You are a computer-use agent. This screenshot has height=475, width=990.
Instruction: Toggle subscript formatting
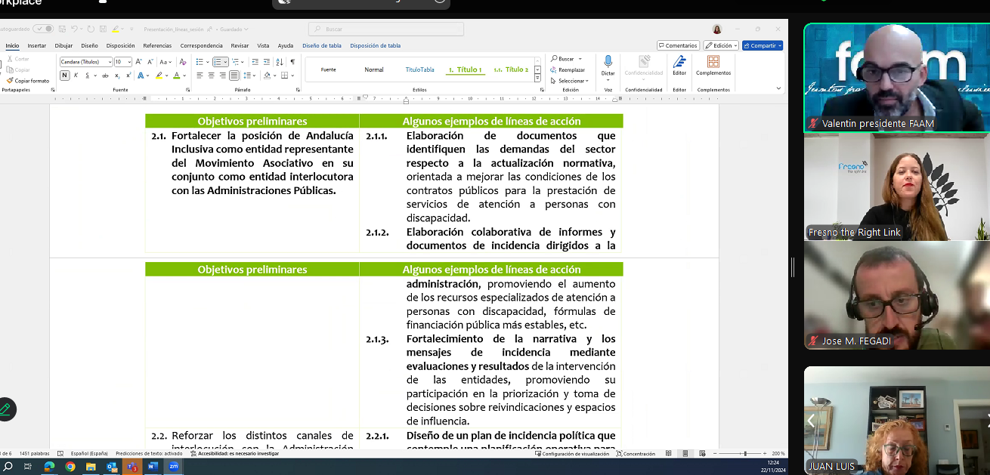(x=117, y=76)
